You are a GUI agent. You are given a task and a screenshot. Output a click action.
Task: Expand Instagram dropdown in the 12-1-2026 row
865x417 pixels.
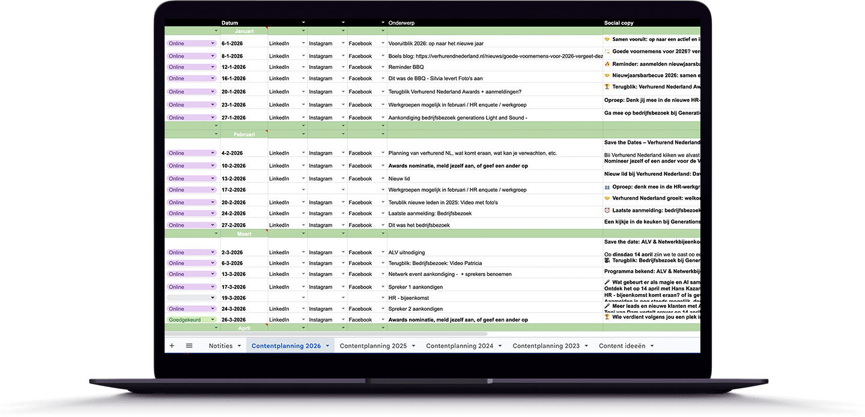(x=343, y=67)
